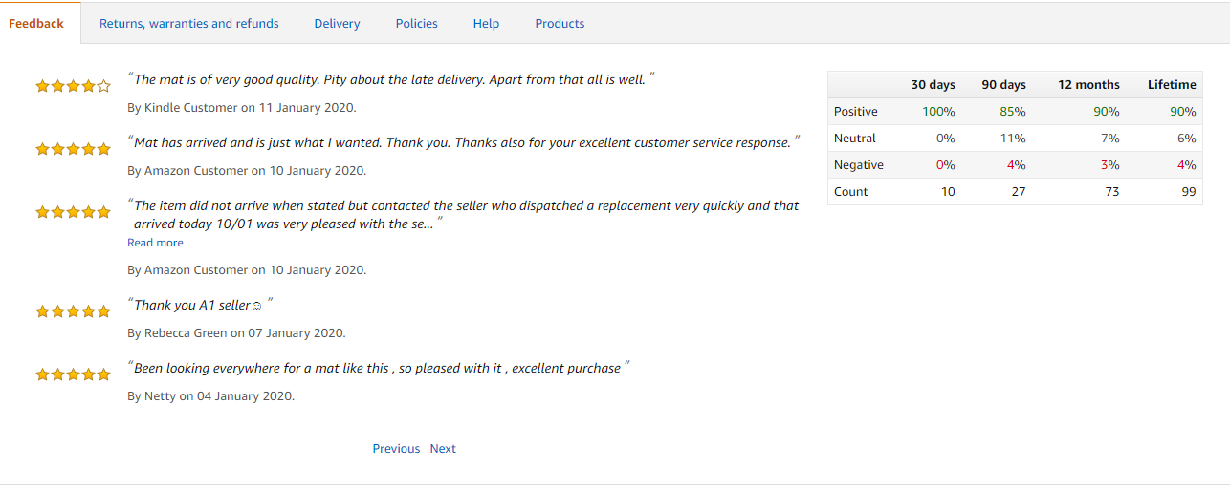Click the 90 days column header
The image size is (1230, 491).
(1003, 84)
